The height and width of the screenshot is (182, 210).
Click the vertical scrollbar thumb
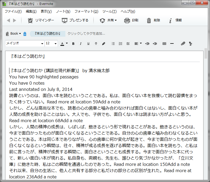coord(206,53)
